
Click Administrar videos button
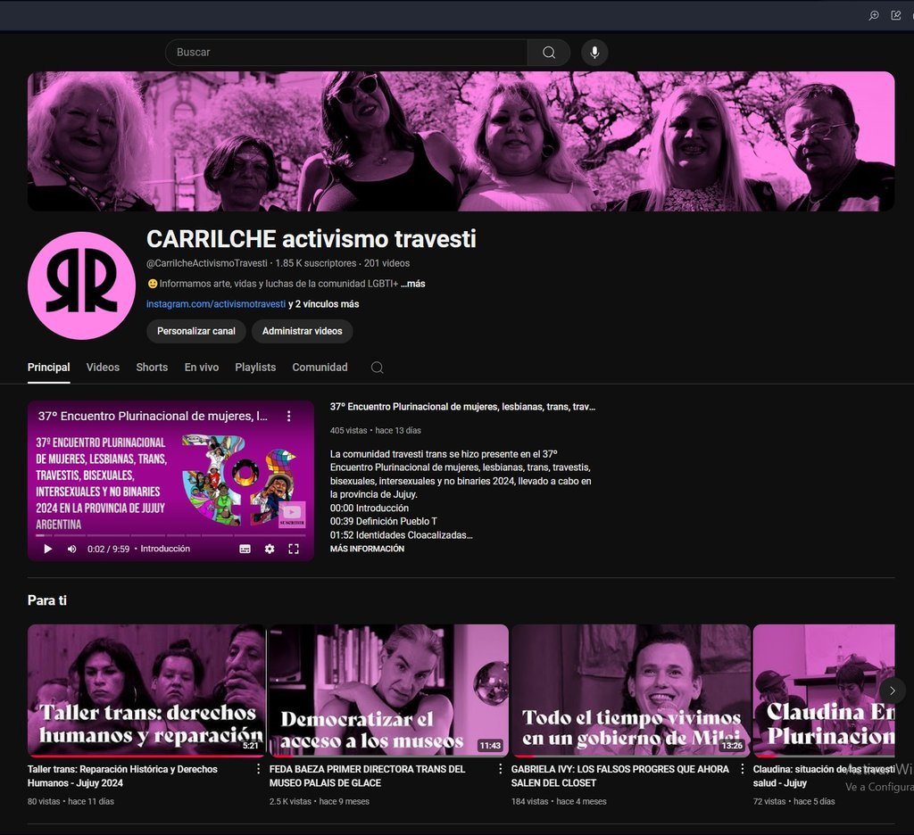[302, 331]
